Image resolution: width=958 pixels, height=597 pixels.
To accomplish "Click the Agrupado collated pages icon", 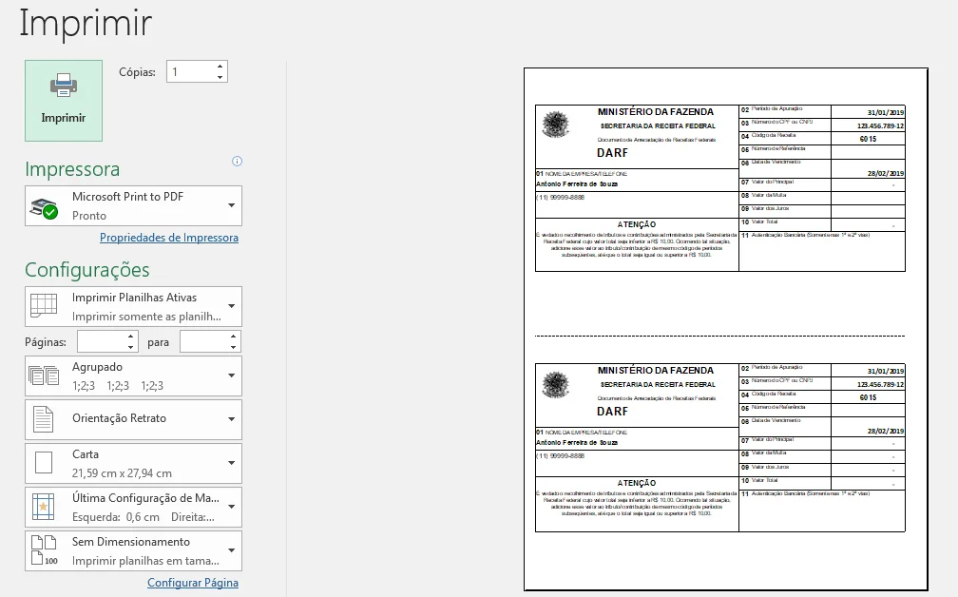I will [44, 376].
